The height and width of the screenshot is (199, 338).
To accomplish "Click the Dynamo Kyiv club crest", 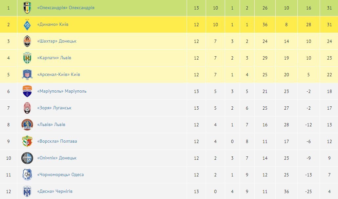I will coord(27,25).
